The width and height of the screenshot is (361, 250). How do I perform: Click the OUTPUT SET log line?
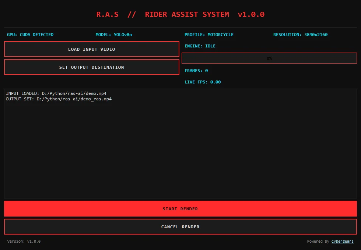pos(59,99)
